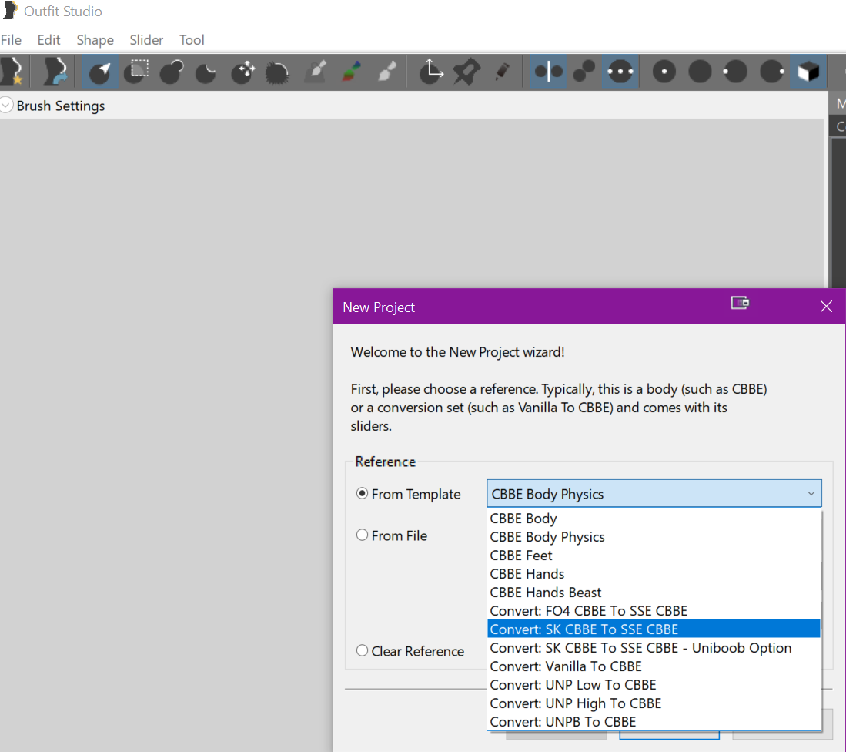Select the Smooth brush tool
This screenshot has height=752, width=846.
(x=277, y=72)
